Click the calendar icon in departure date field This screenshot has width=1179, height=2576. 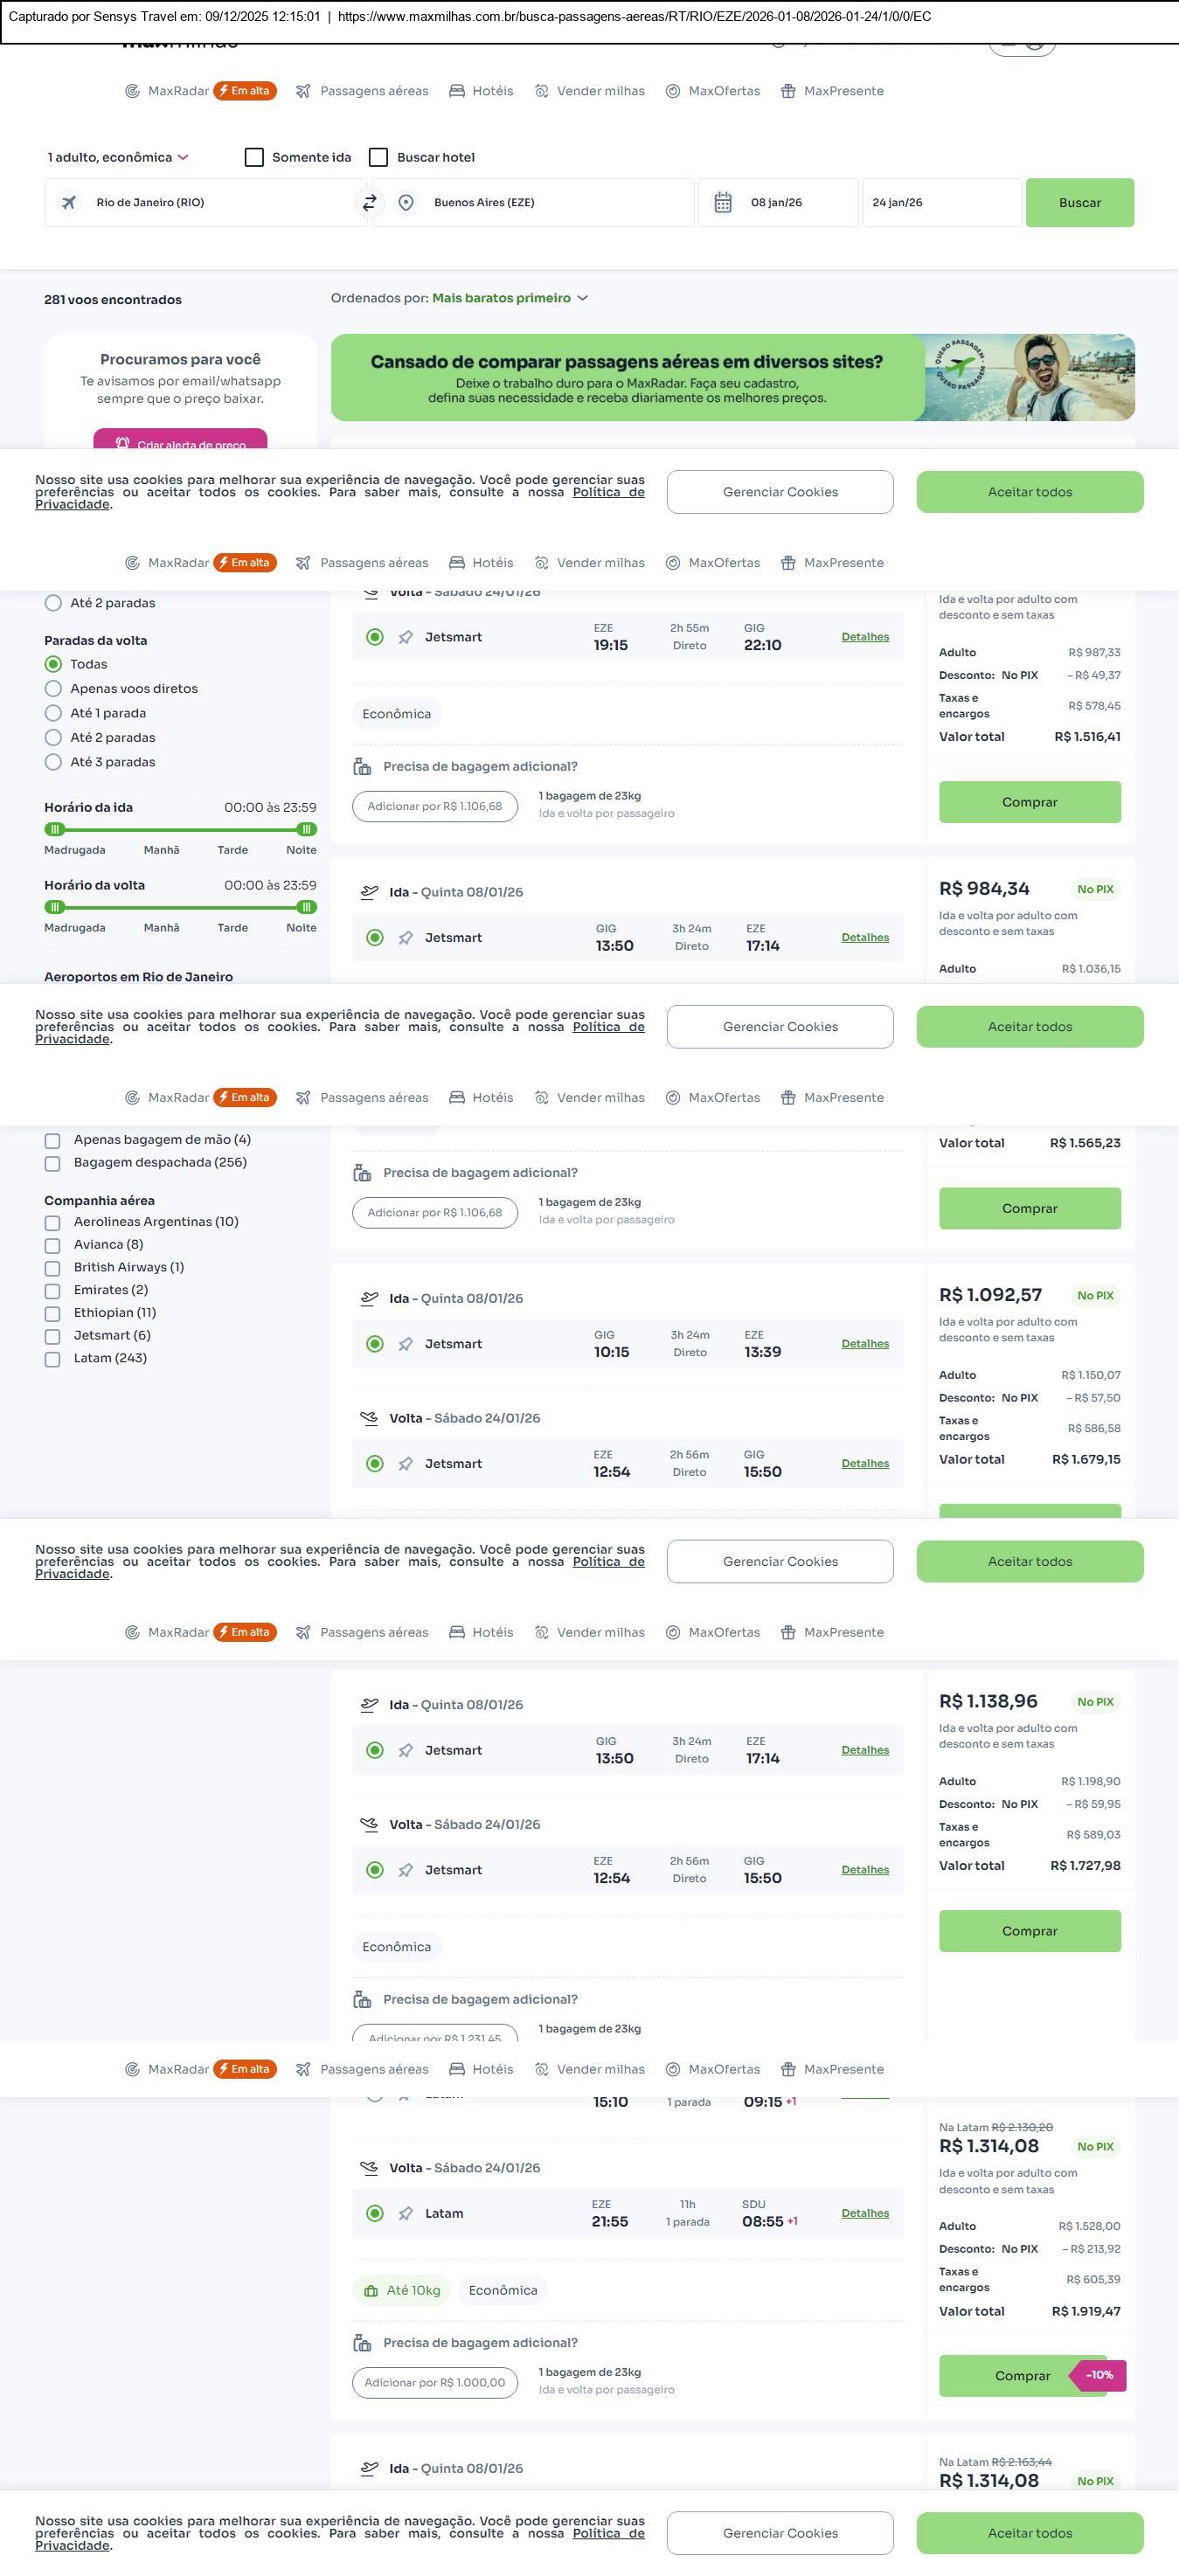coord(723,203)
